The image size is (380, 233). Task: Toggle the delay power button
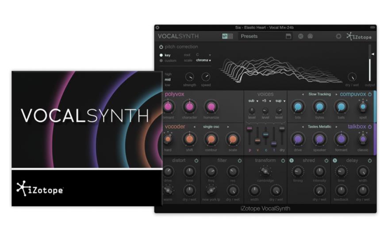click(x=370, y=160)
